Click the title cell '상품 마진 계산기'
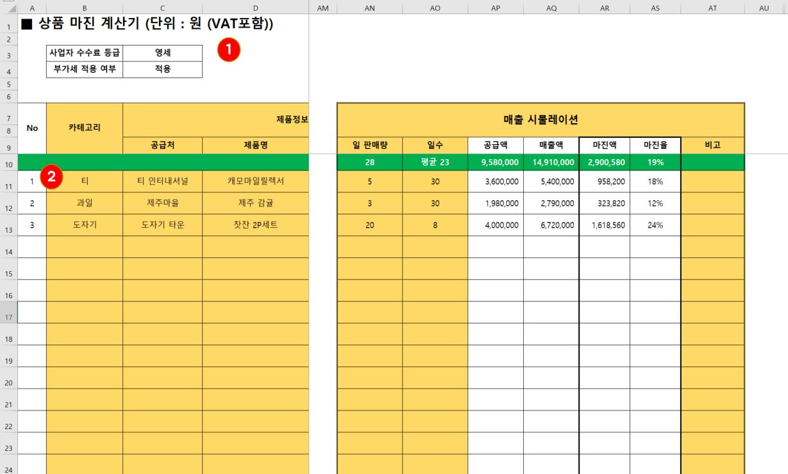The height and width of the screenshot is (474, 788). [147, 25]
